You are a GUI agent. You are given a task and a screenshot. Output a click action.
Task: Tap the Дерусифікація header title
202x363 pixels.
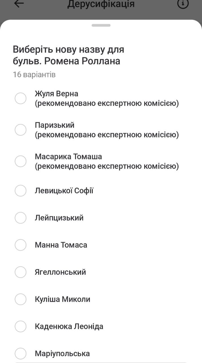(x=101, y=4)
